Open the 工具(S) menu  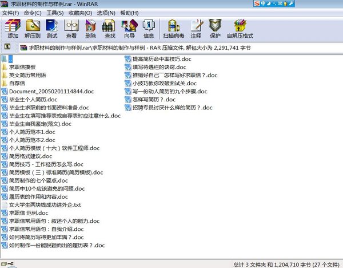tap(55, 13)
